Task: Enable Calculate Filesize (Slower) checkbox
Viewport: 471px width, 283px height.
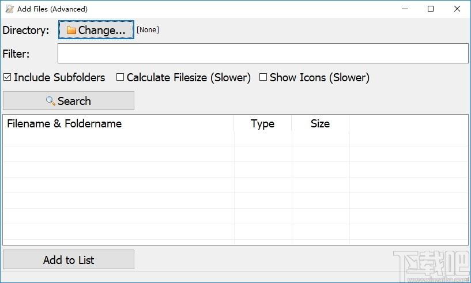Action: 120,77
